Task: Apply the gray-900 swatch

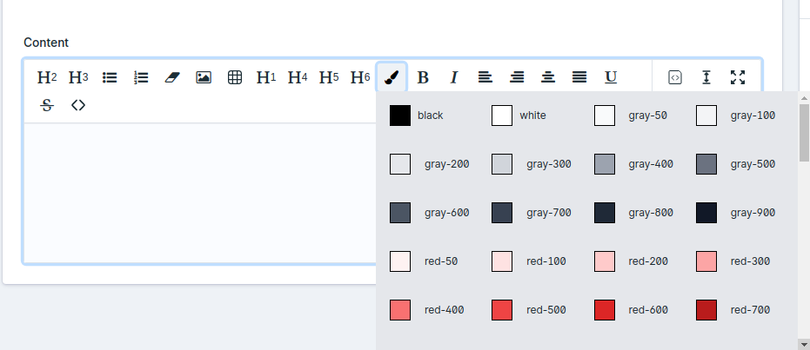Action: click(706, 213)
